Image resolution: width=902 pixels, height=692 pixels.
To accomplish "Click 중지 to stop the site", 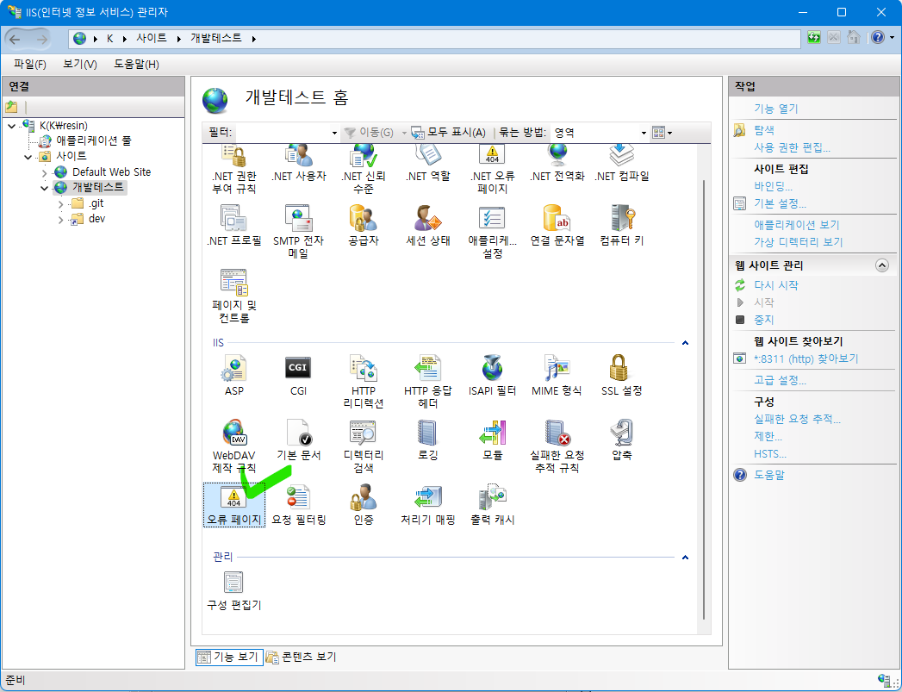I will [764, 320].
